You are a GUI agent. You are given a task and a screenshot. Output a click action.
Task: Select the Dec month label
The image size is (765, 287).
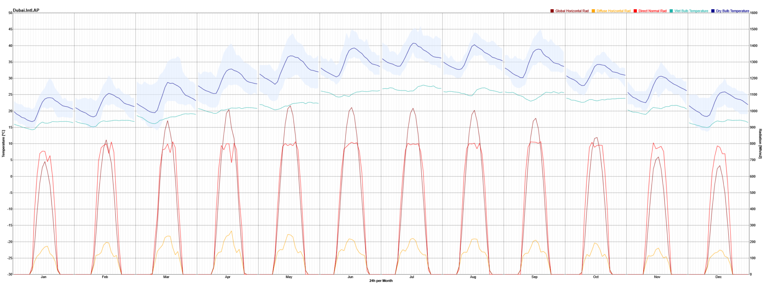pyautogui.click(x=718, y=277)
